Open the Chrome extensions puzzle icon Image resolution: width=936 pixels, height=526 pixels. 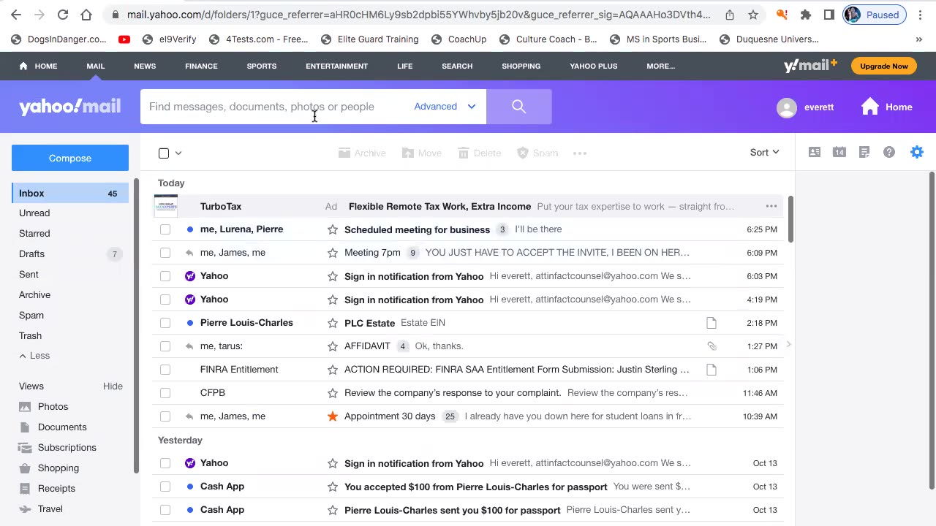[x=806, y=15]
